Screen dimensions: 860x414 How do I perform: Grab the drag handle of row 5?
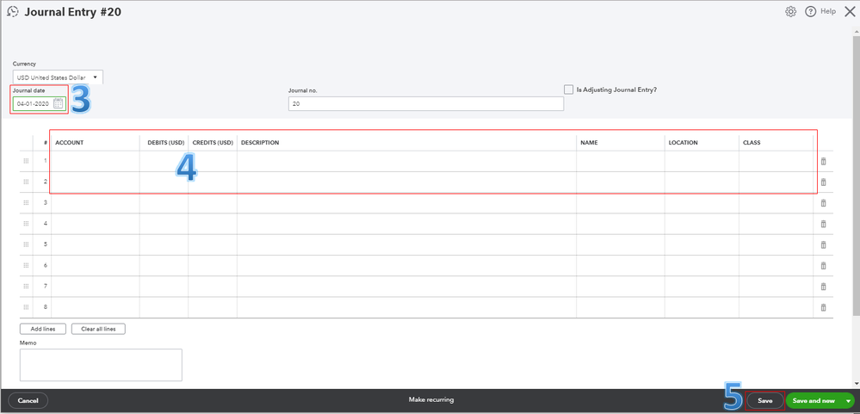26,244
